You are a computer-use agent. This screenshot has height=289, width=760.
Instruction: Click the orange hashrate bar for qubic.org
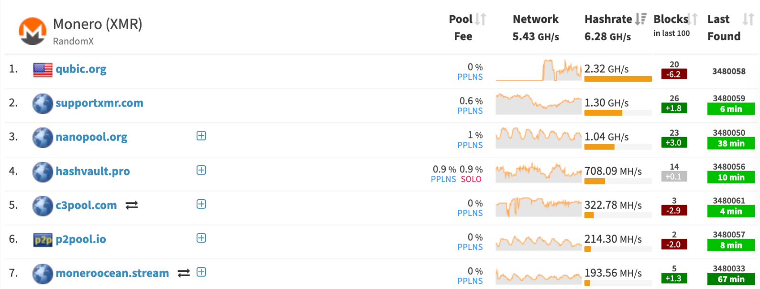[618, 79]
